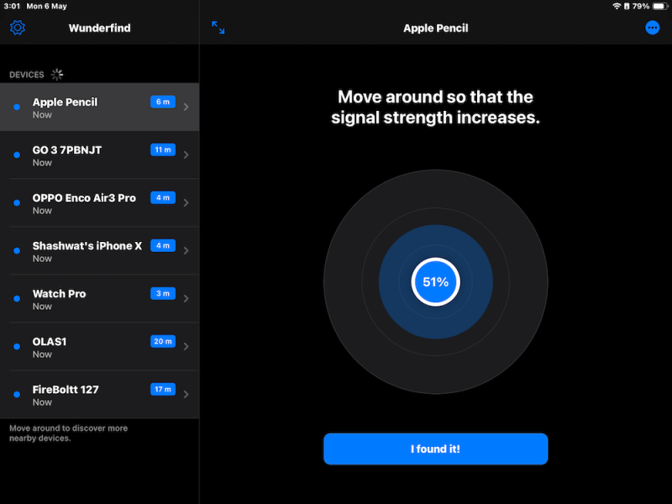Check the Wi-Fi status icon

pos(617,6)
